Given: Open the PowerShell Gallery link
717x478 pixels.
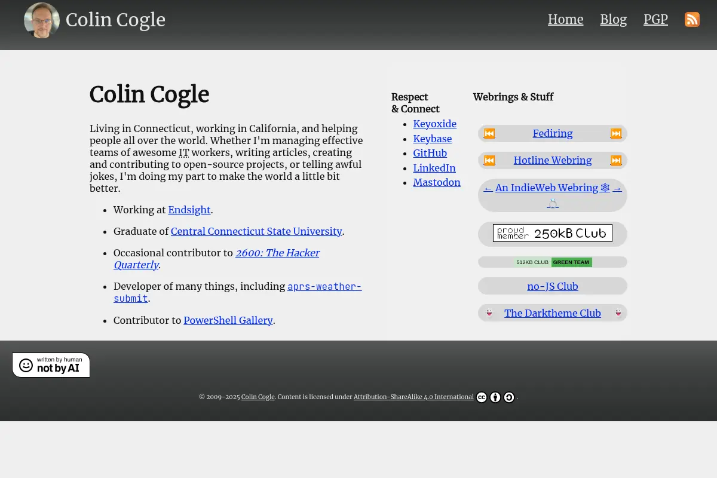Looking at the screenshot, I should coord(228,320).
